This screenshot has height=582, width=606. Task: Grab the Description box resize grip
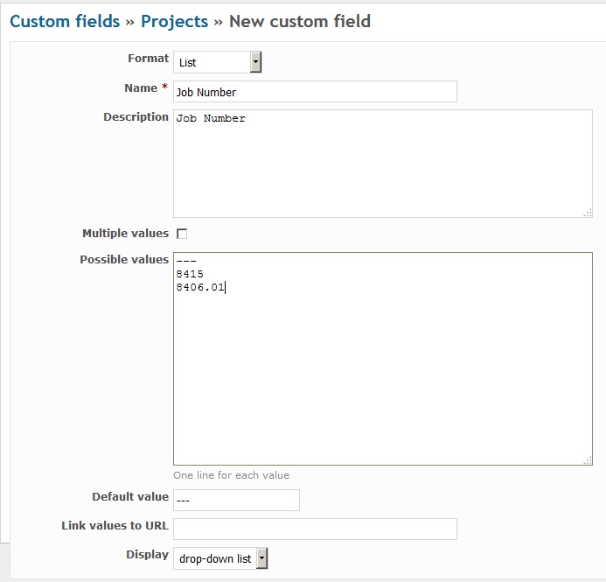tap(588, 213)
